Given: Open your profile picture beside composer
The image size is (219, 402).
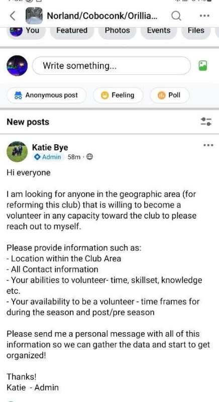Looking at the screenshot, I should click(17, 66).
